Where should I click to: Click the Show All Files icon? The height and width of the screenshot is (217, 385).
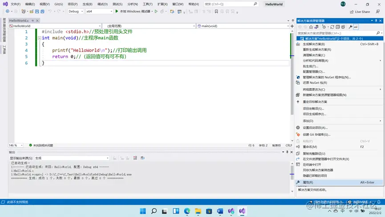pyautogui.click(x=343, y=27)
